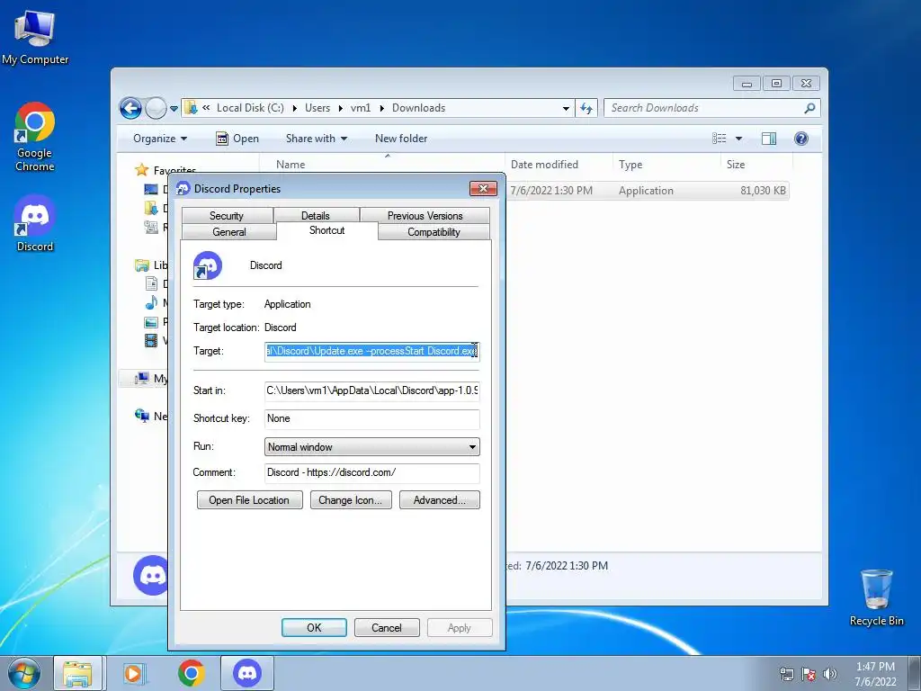This screenshot has width=921, height=691.
Task: Click Open in Explorer toolbar
Action: (x=237, y=139)
